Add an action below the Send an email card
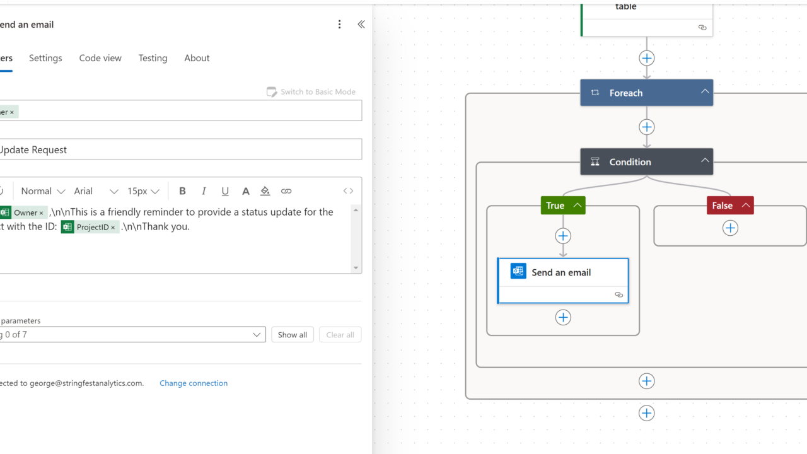This screenshot has height=454, width=807. coord(563,317)
